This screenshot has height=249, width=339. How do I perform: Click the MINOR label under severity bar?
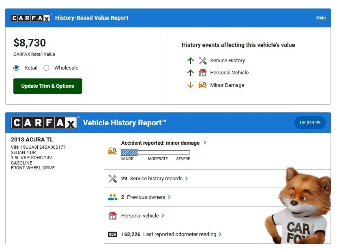(127, 159)
